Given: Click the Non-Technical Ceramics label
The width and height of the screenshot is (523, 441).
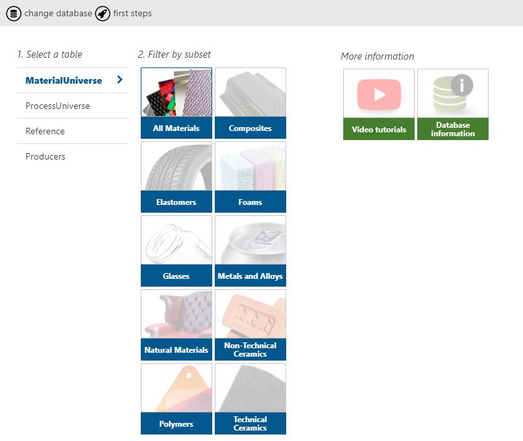Looking at the screenshot, I should click(x=250, y=350).
